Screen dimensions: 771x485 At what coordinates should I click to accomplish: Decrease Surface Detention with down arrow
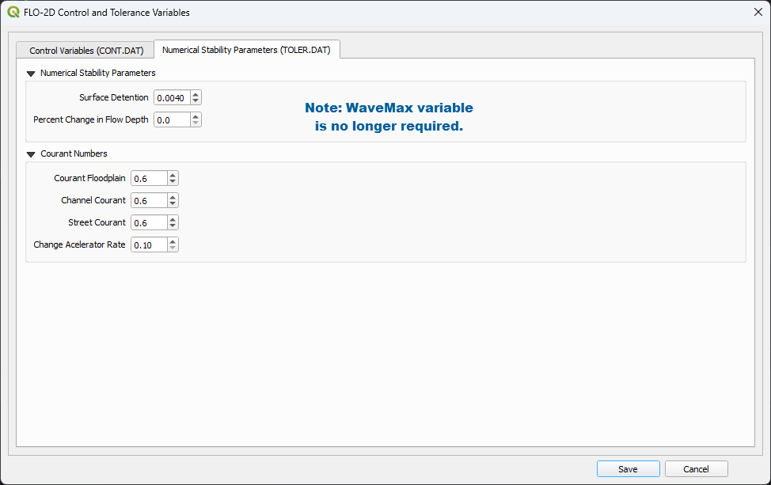coord(196,102)
